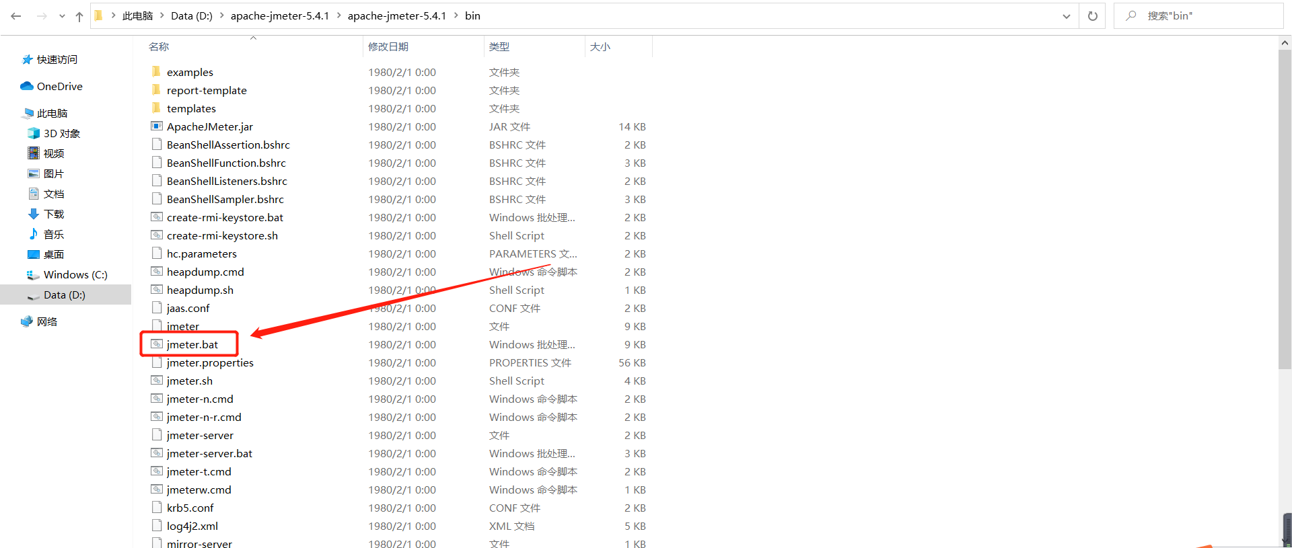
Task: Select the examples folder icon
Action: pos(156,71)
